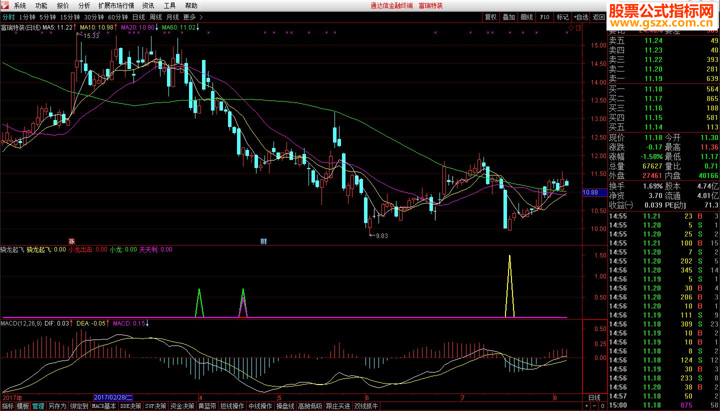
Task: Select the 中线操作 template
Action: pos(260,406)
